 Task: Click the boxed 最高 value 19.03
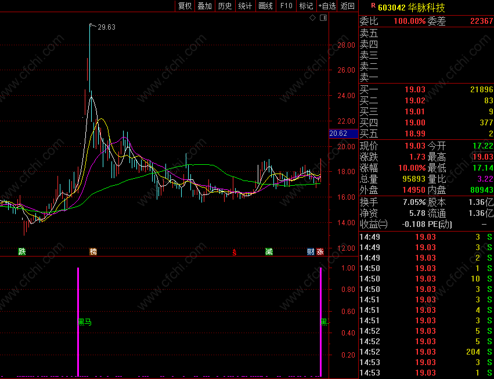[x=482, y=157]
